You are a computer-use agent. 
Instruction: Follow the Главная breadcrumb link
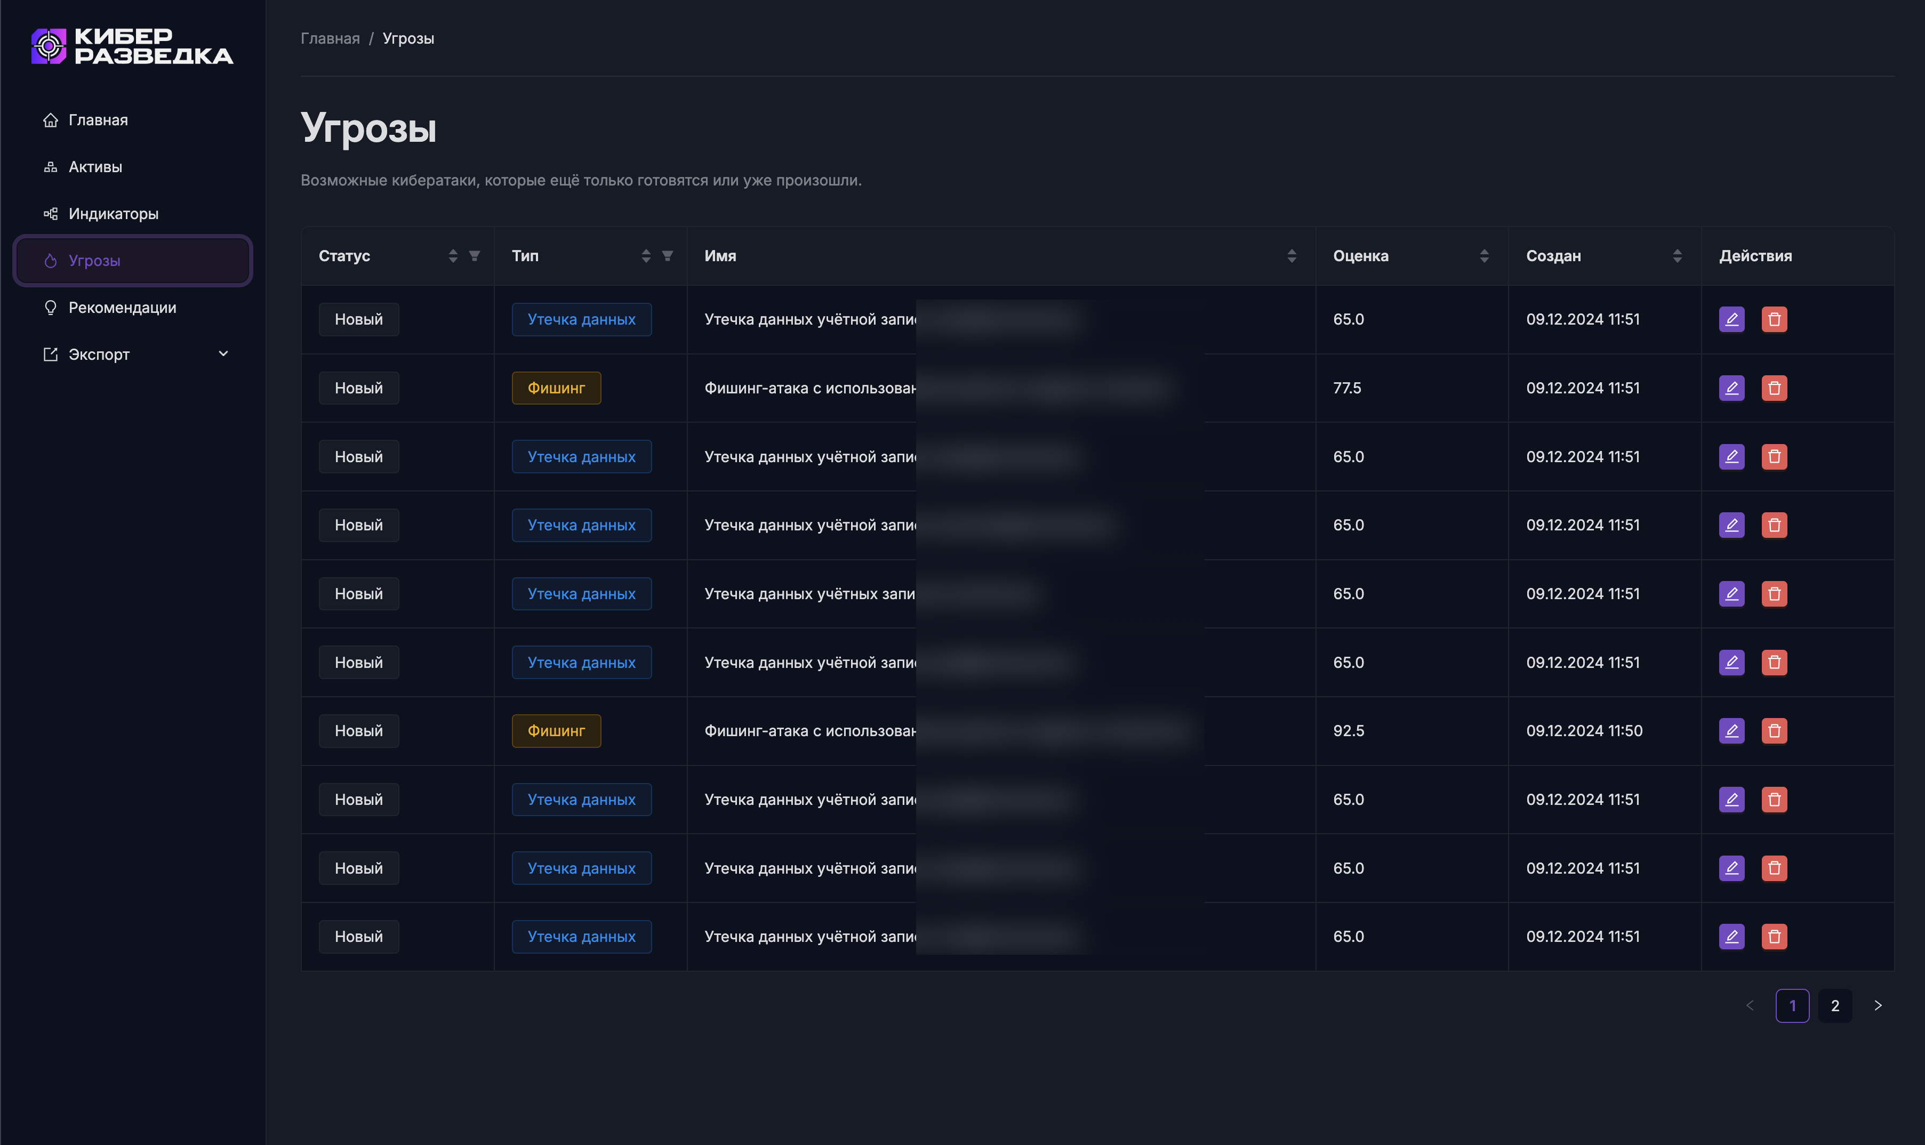coord(331,38)
